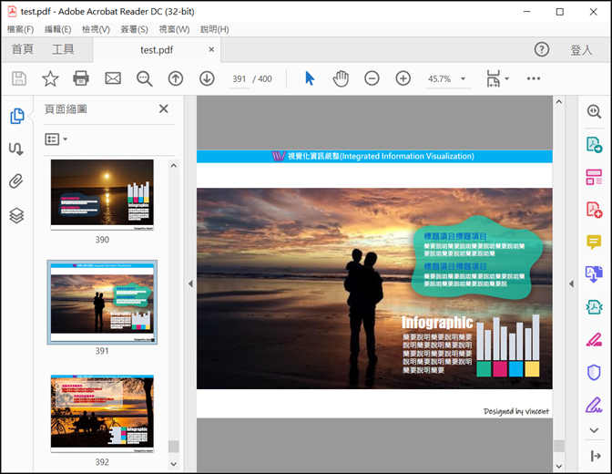Open the Export PDF tool
Screen dimensions: 612x474
[x=594, y=145]
